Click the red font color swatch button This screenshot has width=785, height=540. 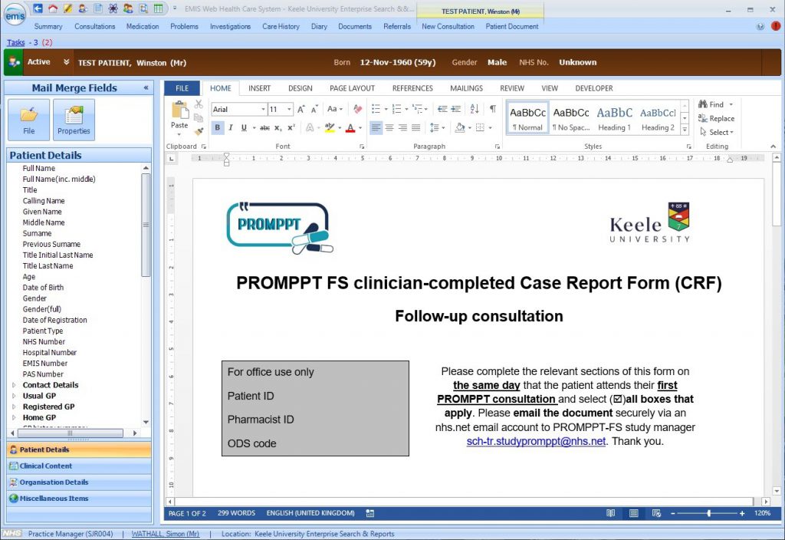(x=350, y=128)
